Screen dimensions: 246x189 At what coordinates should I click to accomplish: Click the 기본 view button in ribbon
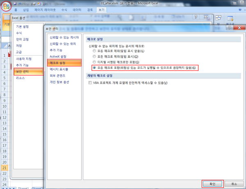click(x=7, y=22)
